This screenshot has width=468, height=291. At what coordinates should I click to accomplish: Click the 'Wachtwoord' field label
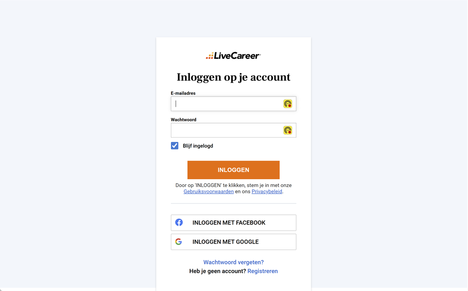point(184,120)
